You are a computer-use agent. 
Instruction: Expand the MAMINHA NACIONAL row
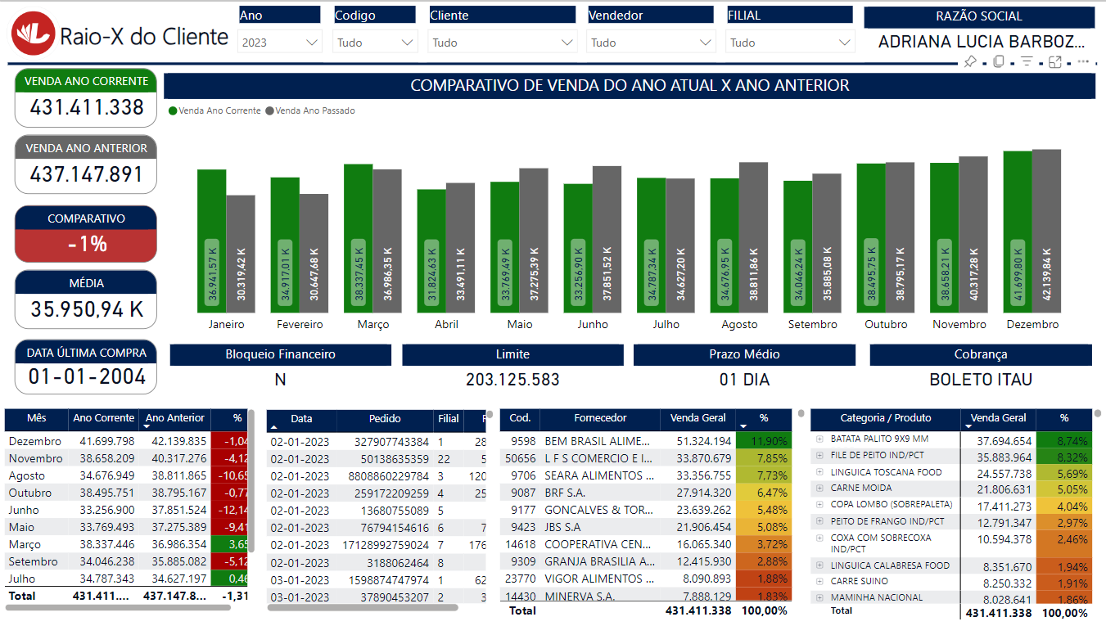tap(819, 597)
